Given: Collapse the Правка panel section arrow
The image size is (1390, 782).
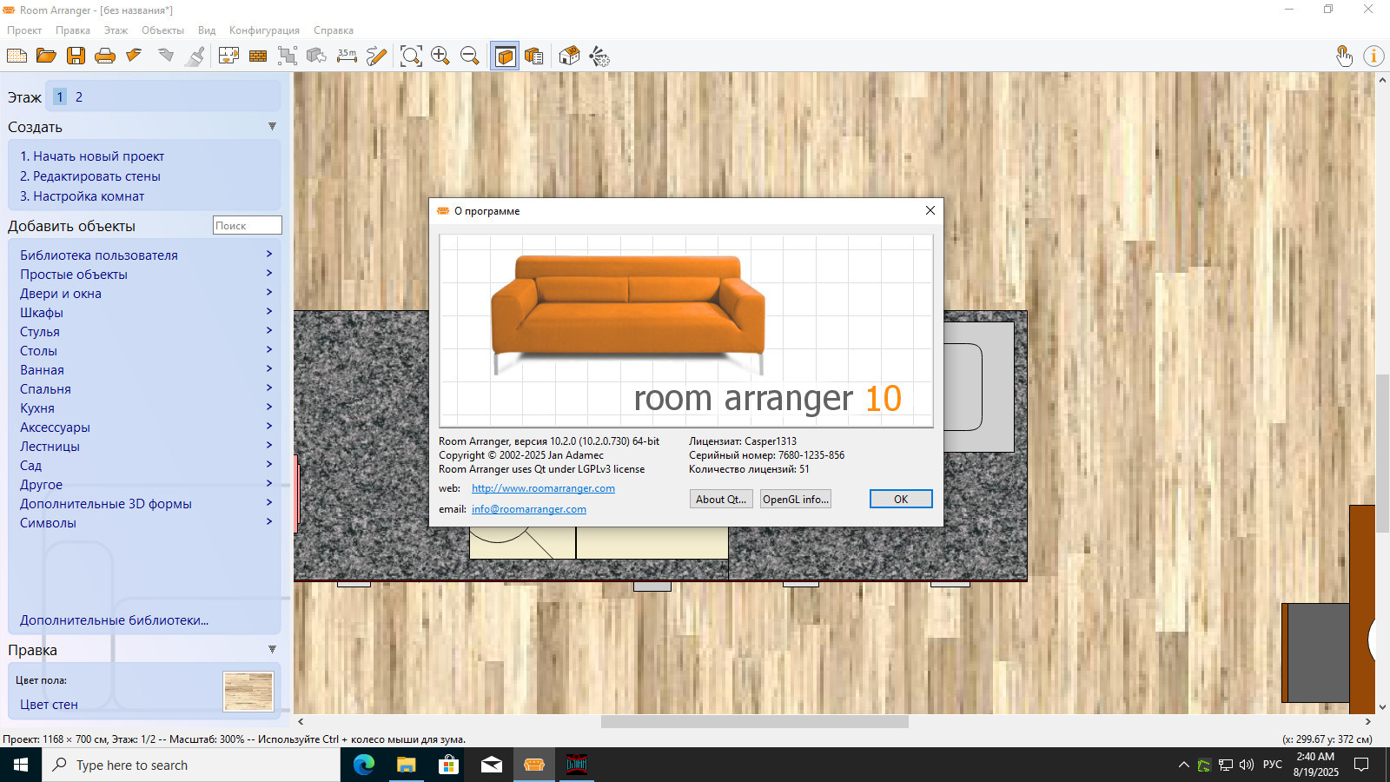Looking at the screenshot, I should [x=272, y=649].
